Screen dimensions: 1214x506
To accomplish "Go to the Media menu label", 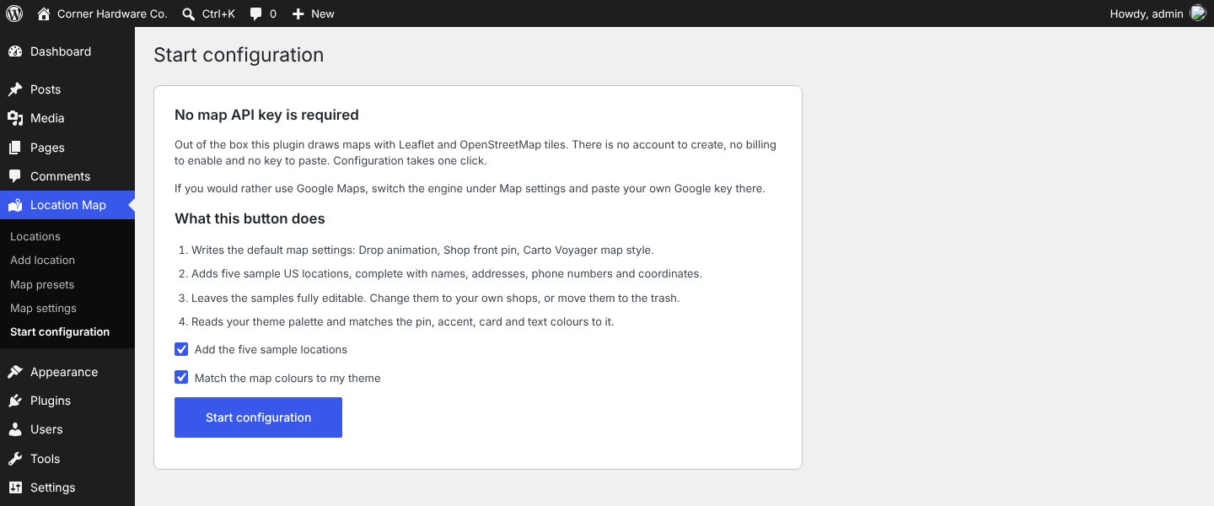I will tap(47, 118).
